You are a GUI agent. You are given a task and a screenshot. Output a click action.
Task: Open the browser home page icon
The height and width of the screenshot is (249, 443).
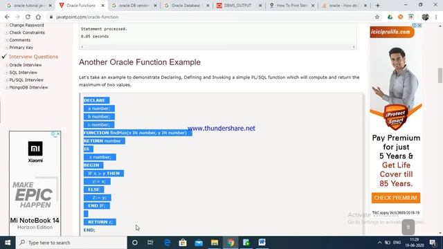coord(38,17)
